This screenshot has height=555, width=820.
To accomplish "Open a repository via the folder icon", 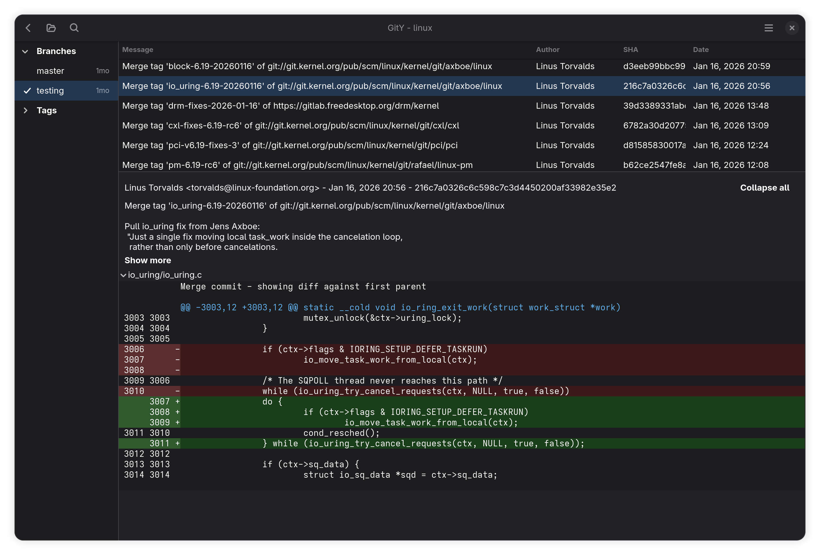I will (51, 28).
